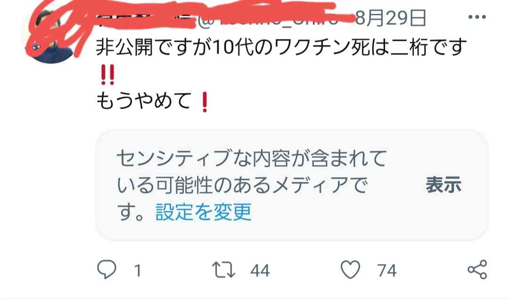Viewport: 509px width, 302px height.
Task: Open the author's profile avatar
Action: tap(49, 36)
